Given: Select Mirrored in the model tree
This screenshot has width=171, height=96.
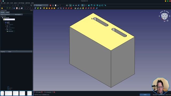Looking at the screenshot, I should tap(11, 31).
